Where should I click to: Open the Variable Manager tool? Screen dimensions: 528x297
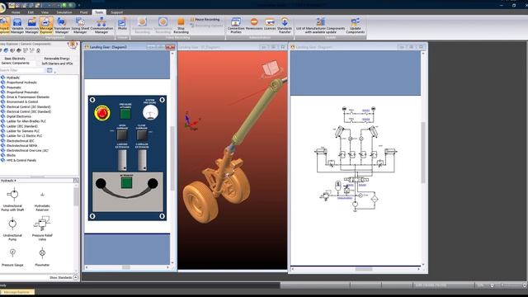pos(17,26)
